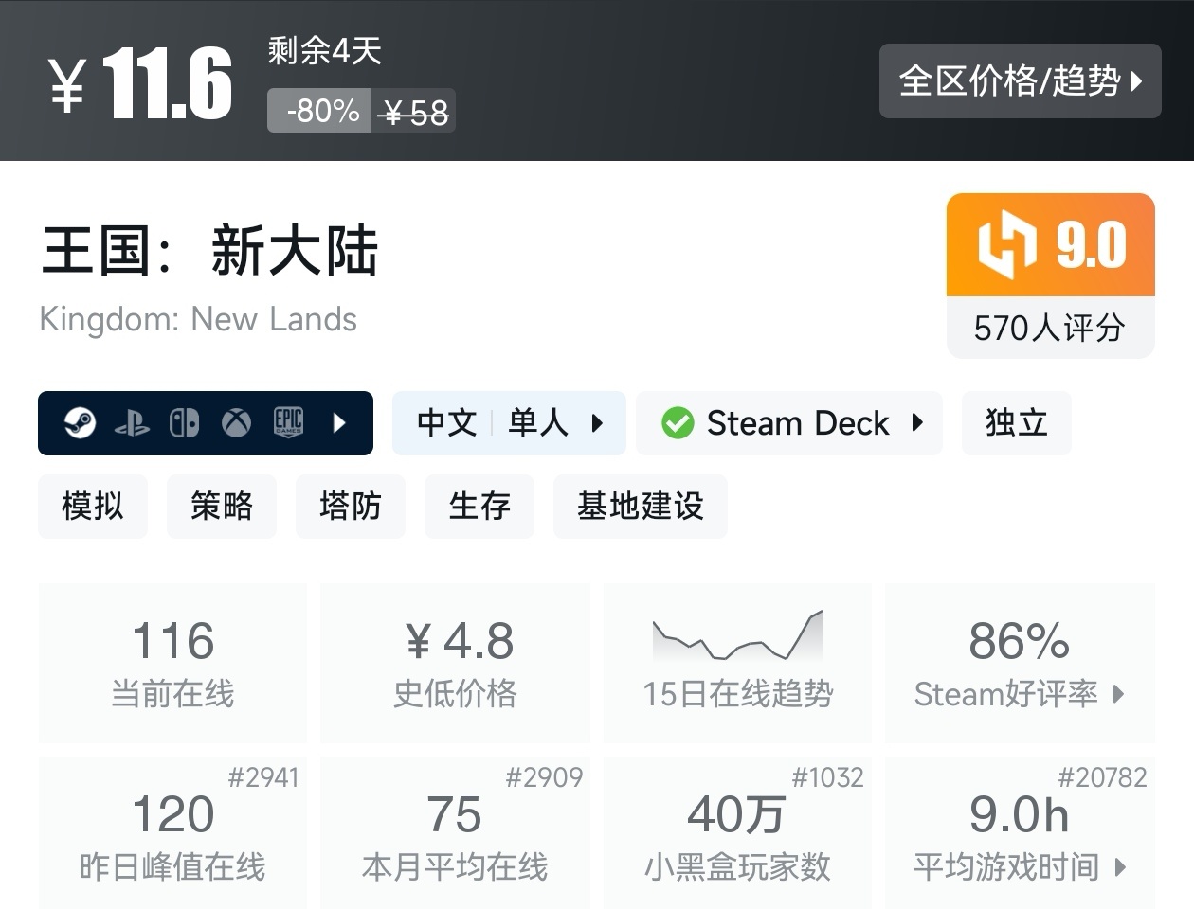Click the Xbox platform icon
The width and height of the screenshot is (1194, 909).
[236, 423]
